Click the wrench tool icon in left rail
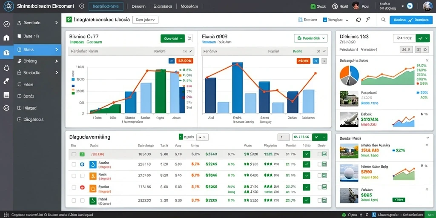Screen dimensions: 436x218 click(x=6, y=81)
